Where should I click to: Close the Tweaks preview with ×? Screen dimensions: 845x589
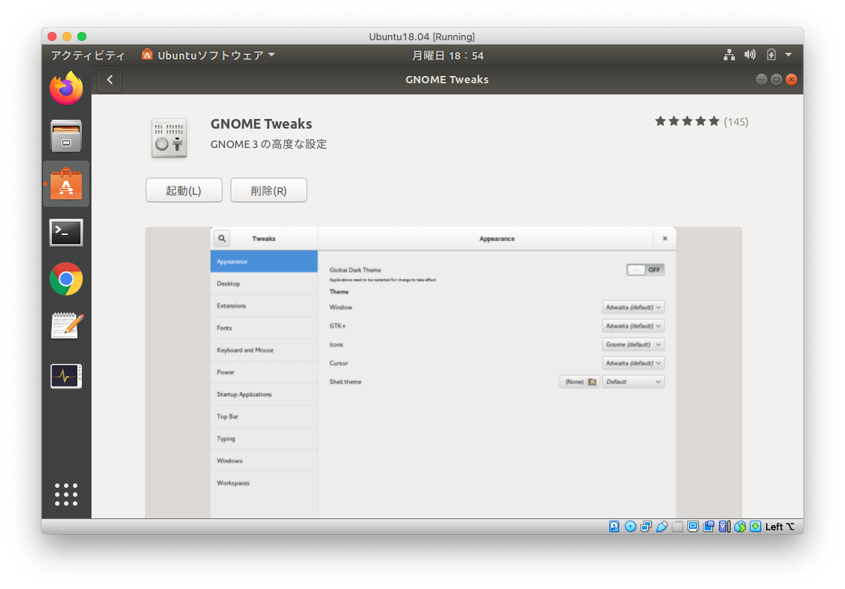[665, 238]
